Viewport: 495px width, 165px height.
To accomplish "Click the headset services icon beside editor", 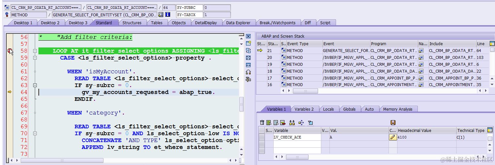I will 248,72.
